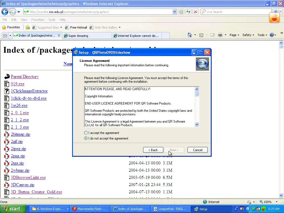This screenshot has width=284, height=213.
Task: Click the Cancel button in Setup
Action: tap(197, 150)
